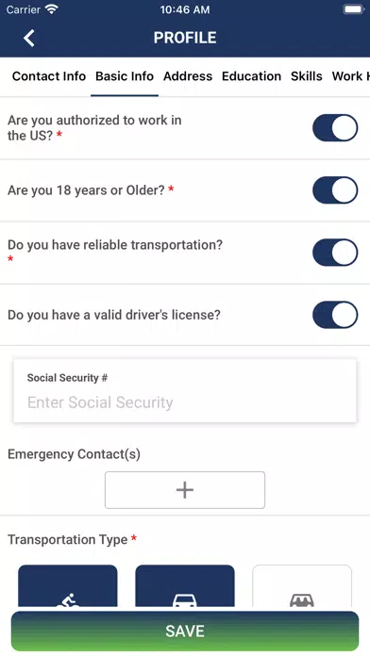Tap the back arrow icon
Image resolution: width=370 pixels, height=656 pixels.
pyautogui.click(x=29, y=38)
